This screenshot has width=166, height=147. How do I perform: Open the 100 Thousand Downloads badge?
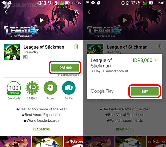click(x=14, y=88)
